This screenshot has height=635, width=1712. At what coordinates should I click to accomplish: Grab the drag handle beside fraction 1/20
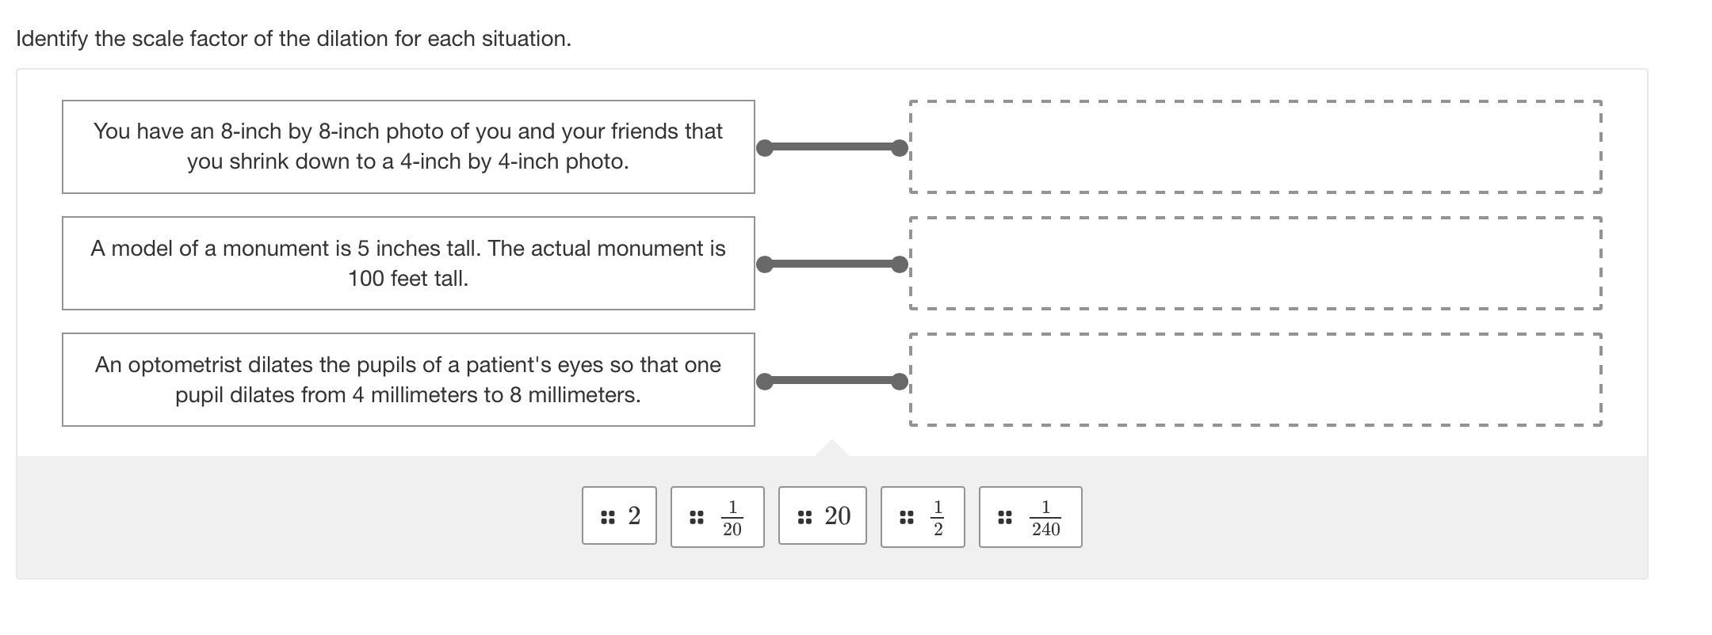tap(697, 517)
